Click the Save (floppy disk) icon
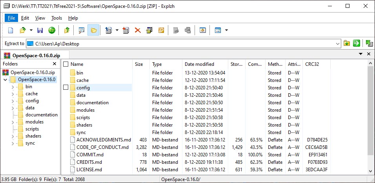Viewport: 375px width, 183px height. point(40,30)
